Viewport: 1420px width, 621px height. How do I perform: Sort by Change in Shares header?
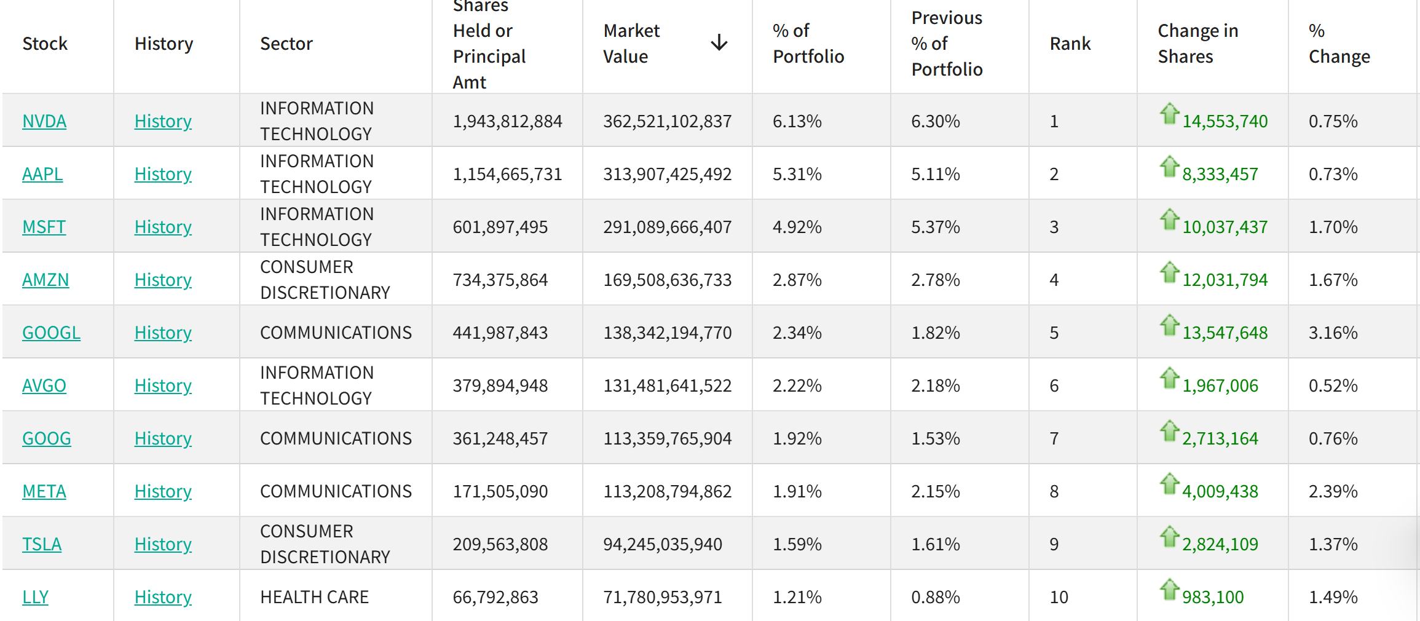pos(1197,44)
